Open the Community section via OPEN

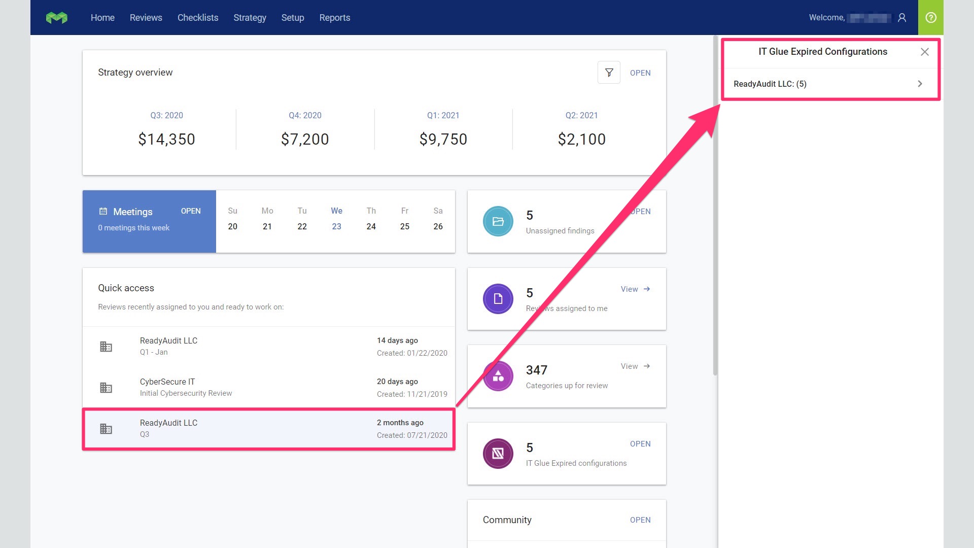click(x=640, y=520)
